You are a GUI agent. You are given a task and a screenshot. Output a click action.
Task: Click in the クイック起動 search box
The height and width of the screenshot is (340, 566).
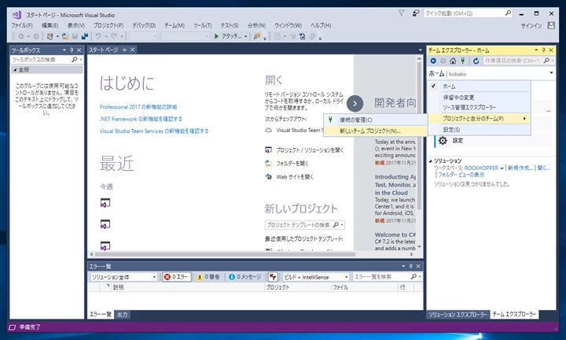469,13
